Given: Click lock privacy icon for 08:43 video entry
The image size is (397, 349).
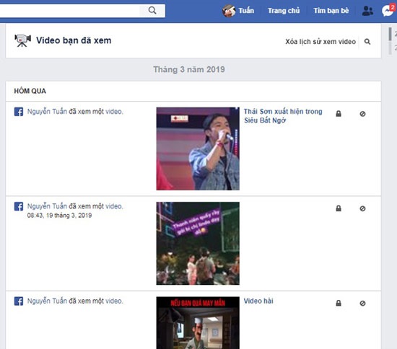Looking at the screenshot, I should click(339, 208).
